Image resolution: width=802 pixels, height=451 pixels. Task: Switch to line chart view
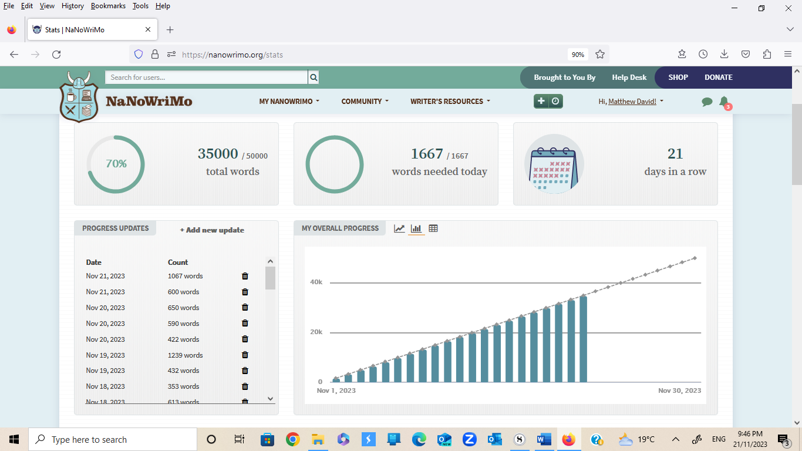click(x=399, y=228)
